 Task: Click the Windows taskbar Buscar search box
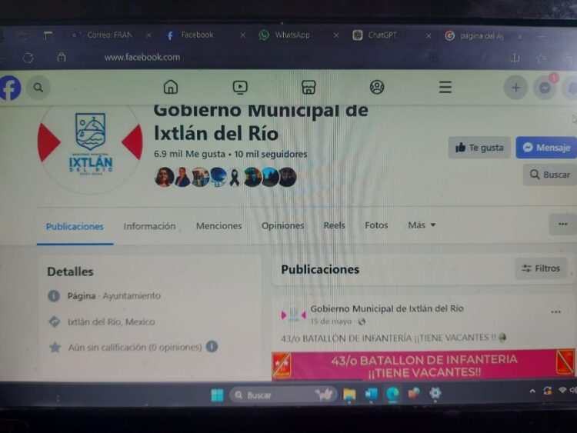click(x=283, y=395)
